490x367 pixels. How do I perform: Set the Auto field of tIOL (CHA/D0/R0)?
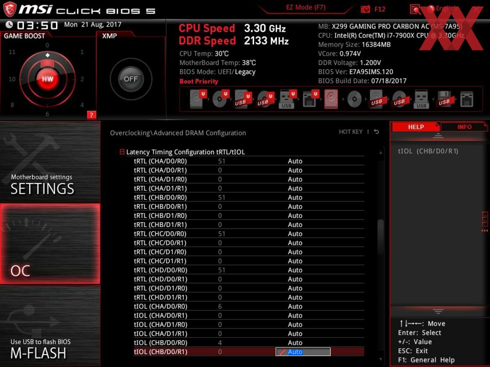295,307
